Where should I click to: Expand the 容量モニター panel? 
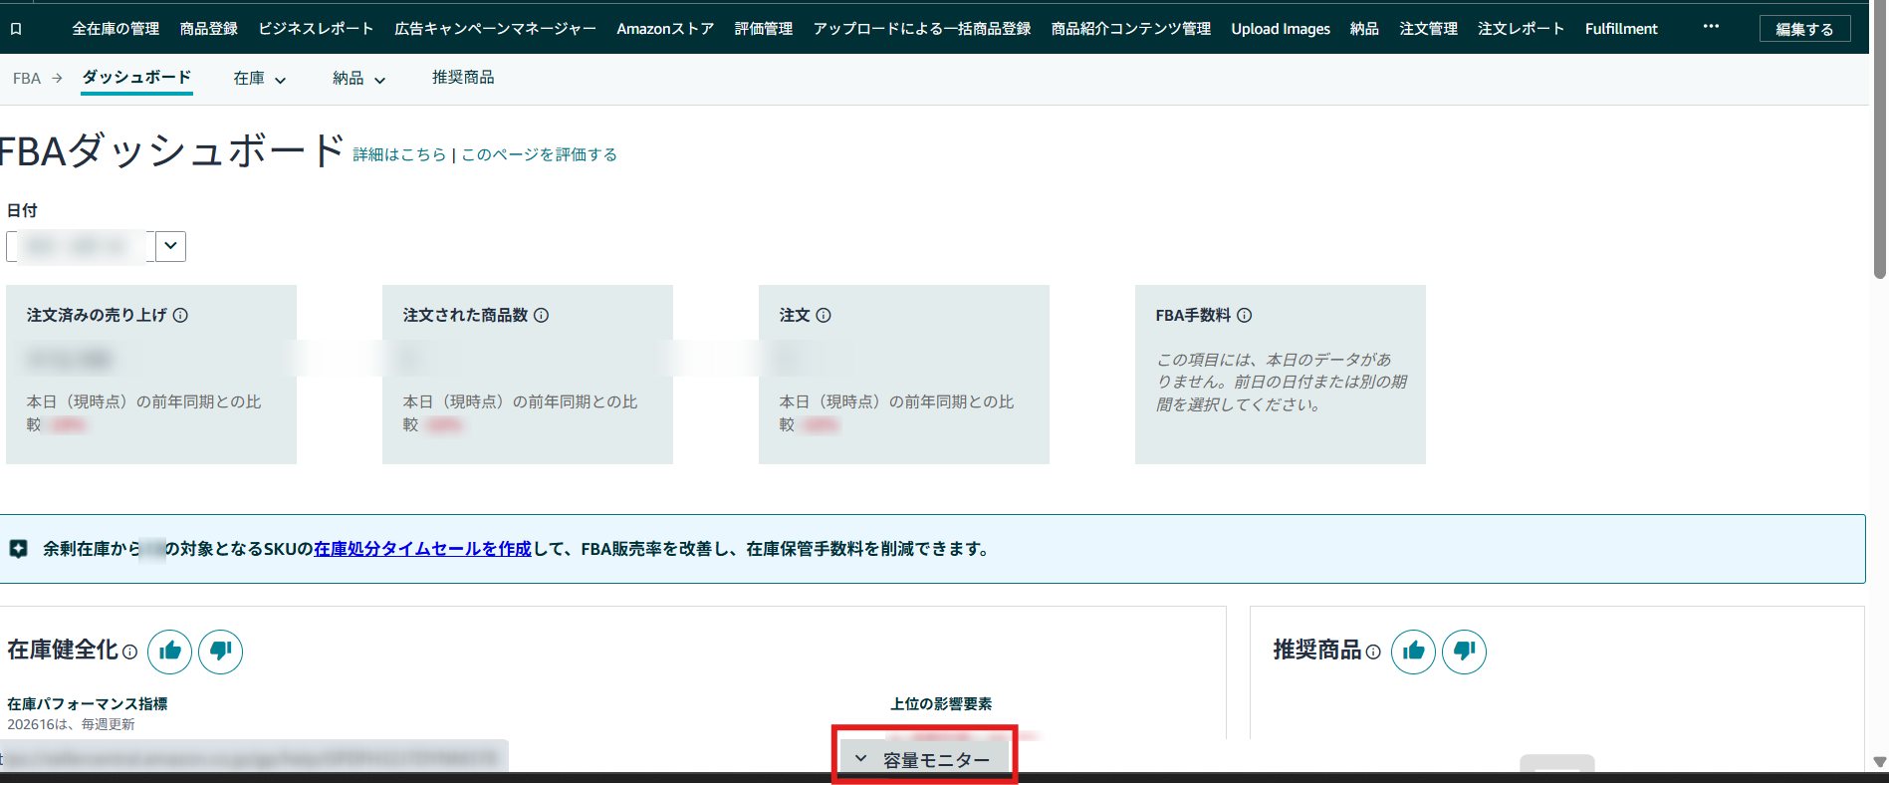click(x=923, y=760)
